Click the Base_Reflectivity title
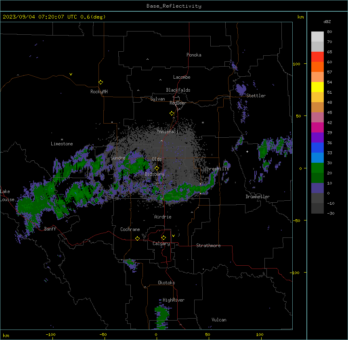 174,6
